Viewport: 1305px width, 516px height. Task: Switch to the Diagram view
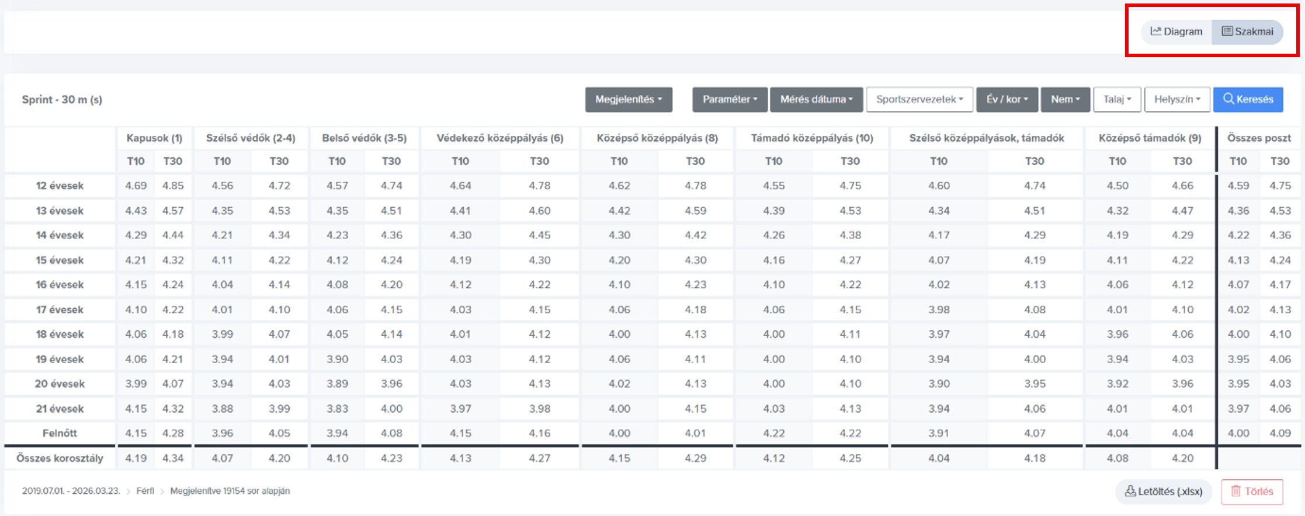click(1177, 32)
